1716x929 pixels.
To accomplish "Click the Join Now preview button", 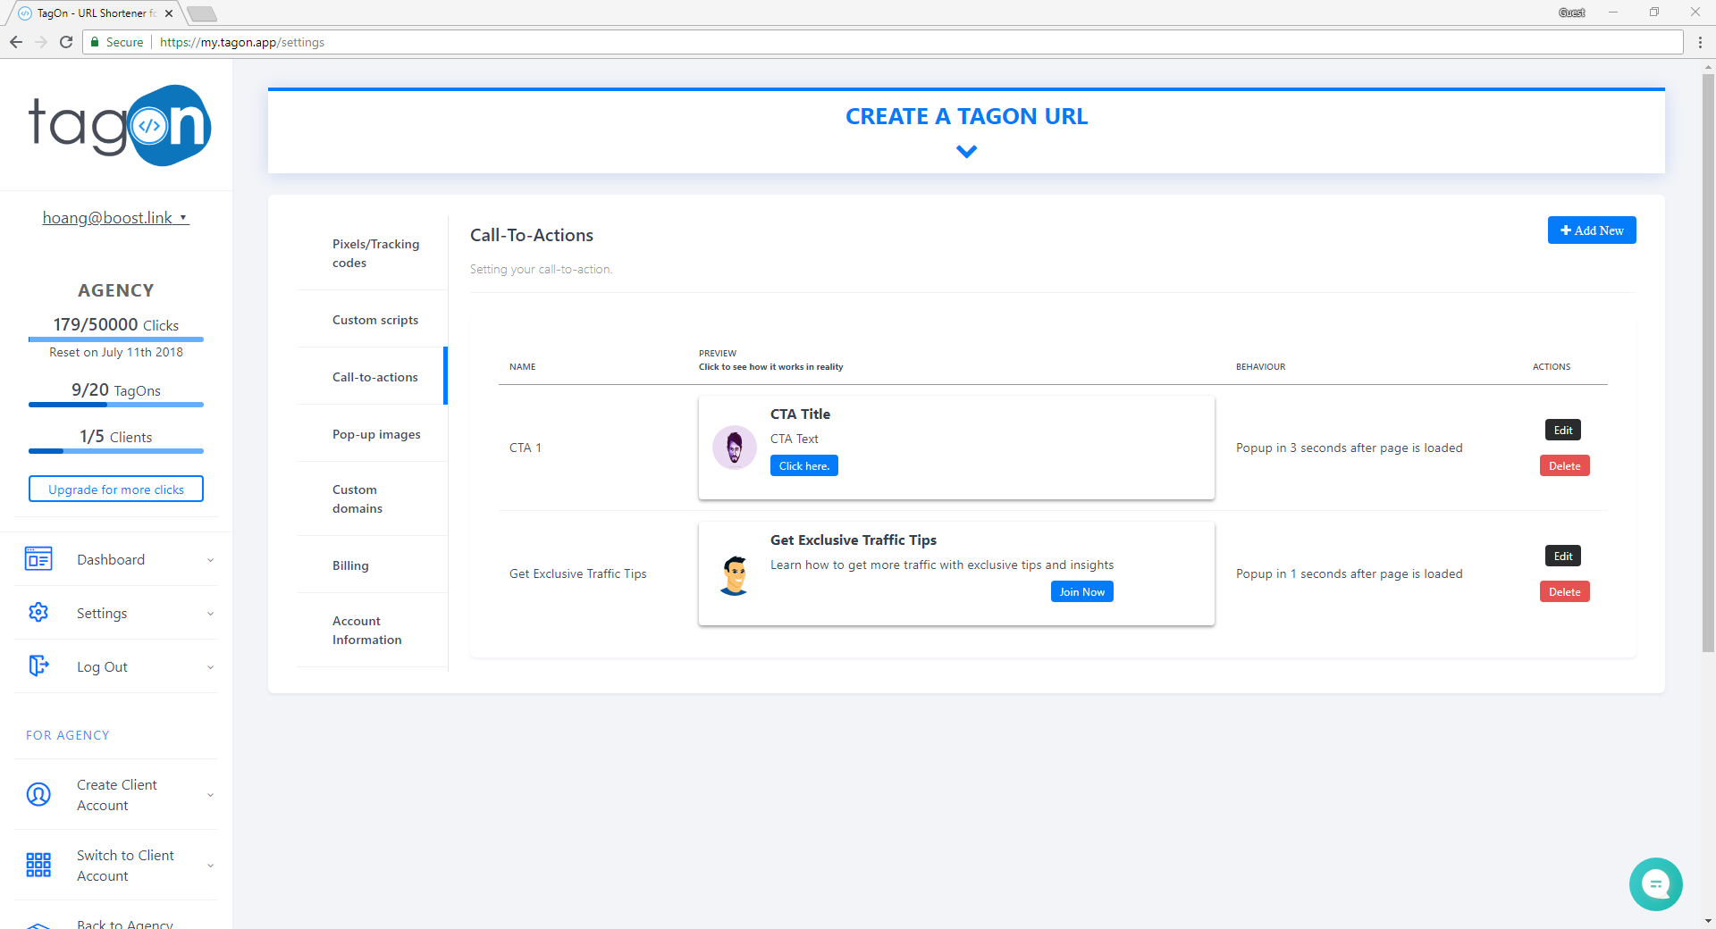I will click(1082, 591).
